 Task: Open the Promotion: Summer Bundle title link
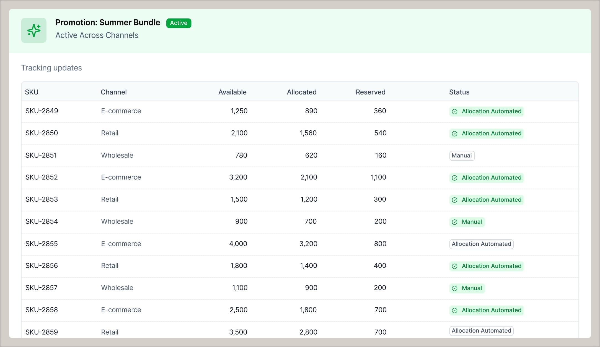pyautogui.click(x=108, y=22)
